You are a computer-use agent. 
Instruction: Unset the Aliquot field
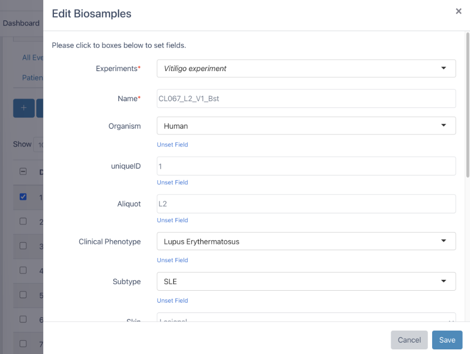(173, 220)
